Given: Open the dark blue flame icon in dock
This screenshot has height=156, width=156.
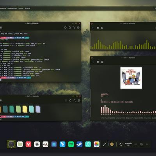Looking at the screenshot, I should click(x=54, y=144).
